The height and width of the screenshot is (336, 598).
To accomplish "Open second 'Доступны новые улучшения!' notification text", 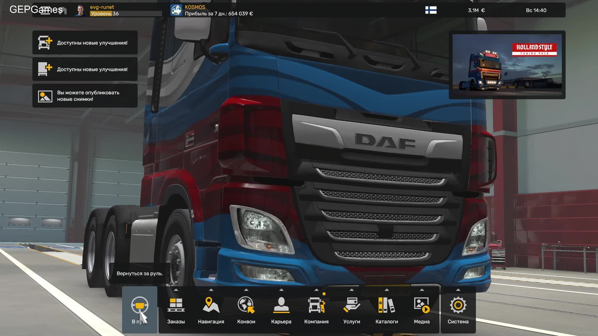I will click(92, 69).
